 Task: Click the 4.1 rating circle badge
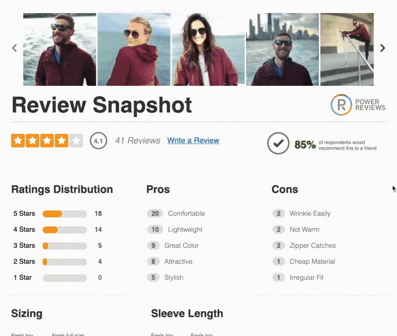point(99,140)
